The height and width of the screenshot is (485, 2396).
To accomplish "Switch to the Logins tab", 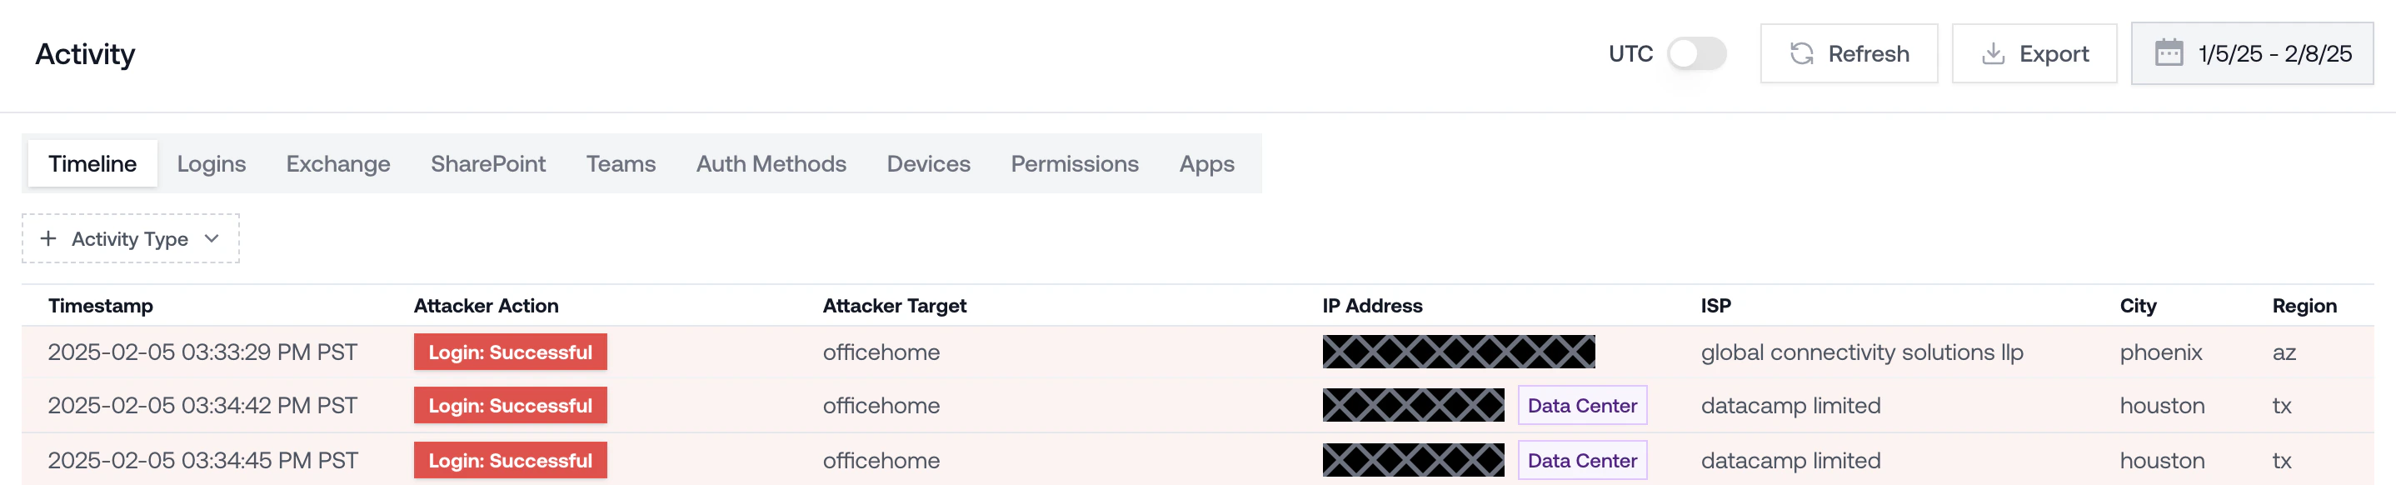I will coord(211,164).
